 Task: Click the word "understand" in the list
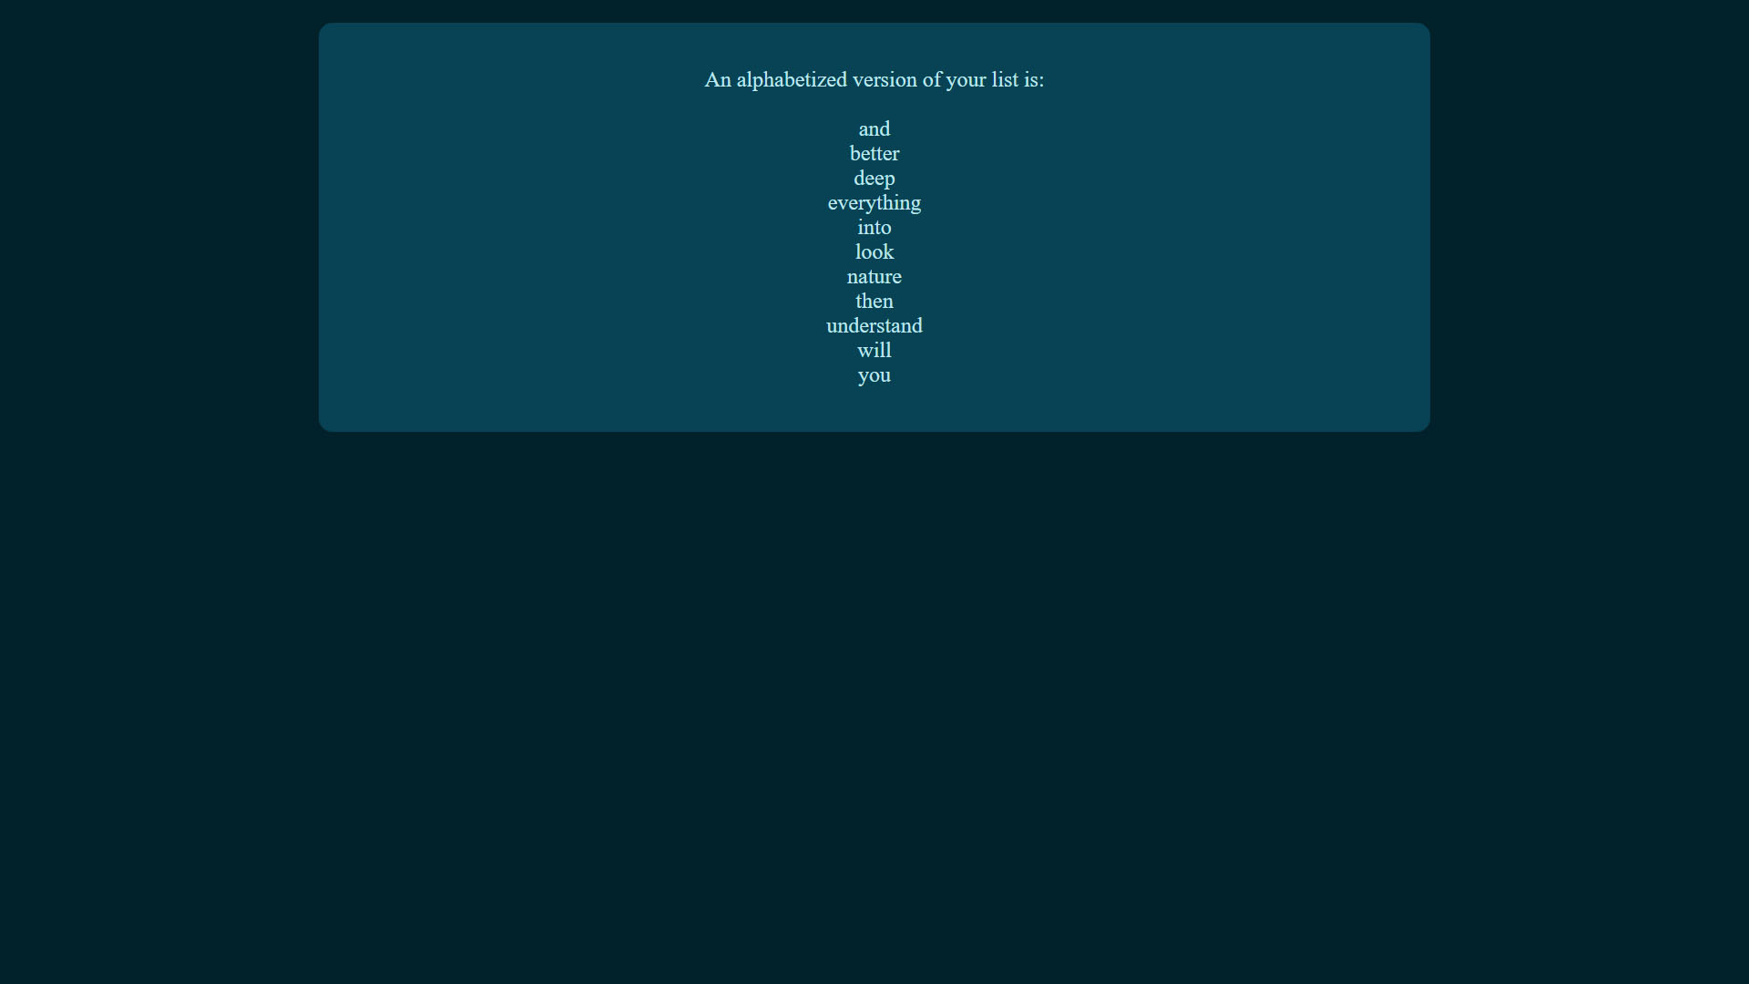tap(874, 325)
